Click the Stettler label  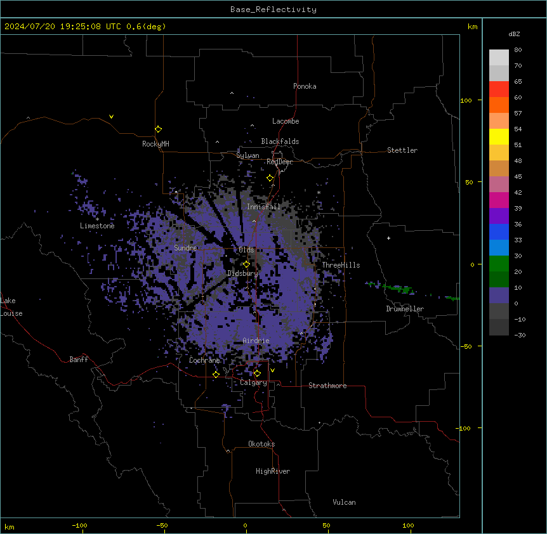(x=402, y=150)
